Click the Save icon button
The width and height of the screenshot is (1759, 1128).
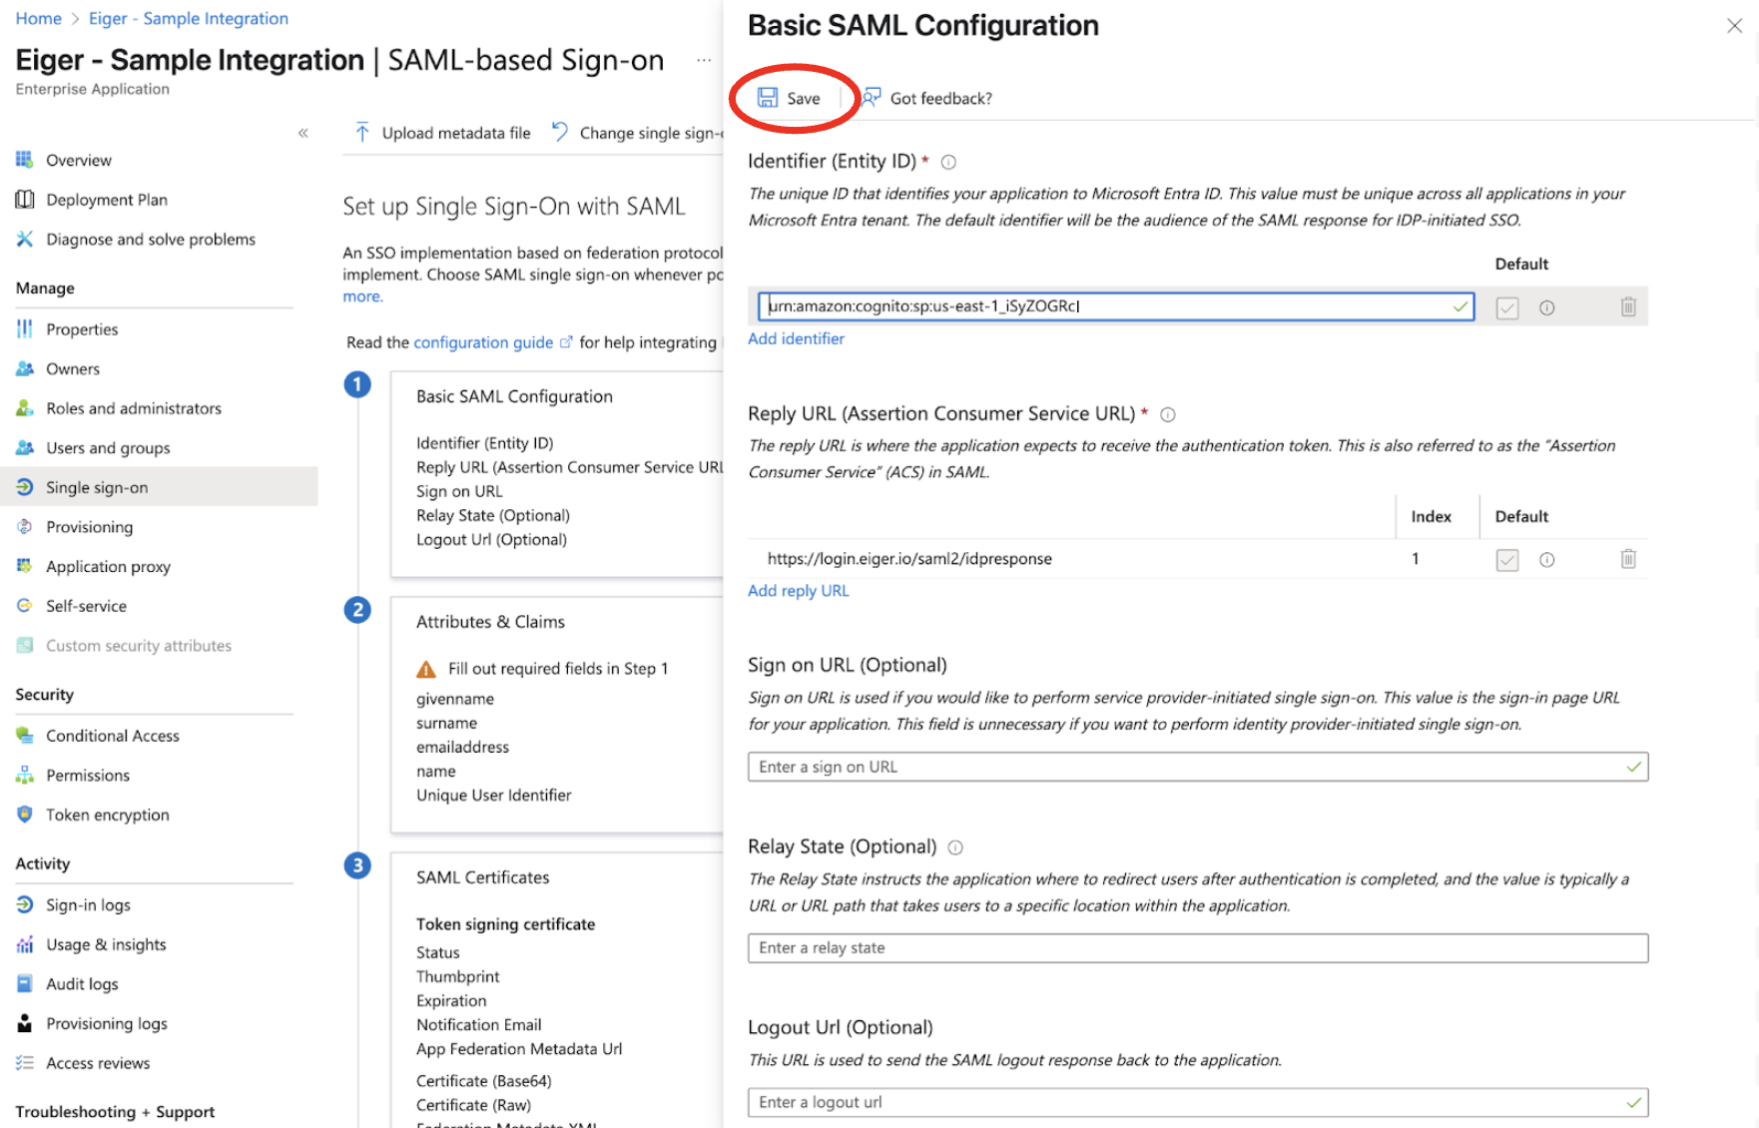(x=768, y=98)
